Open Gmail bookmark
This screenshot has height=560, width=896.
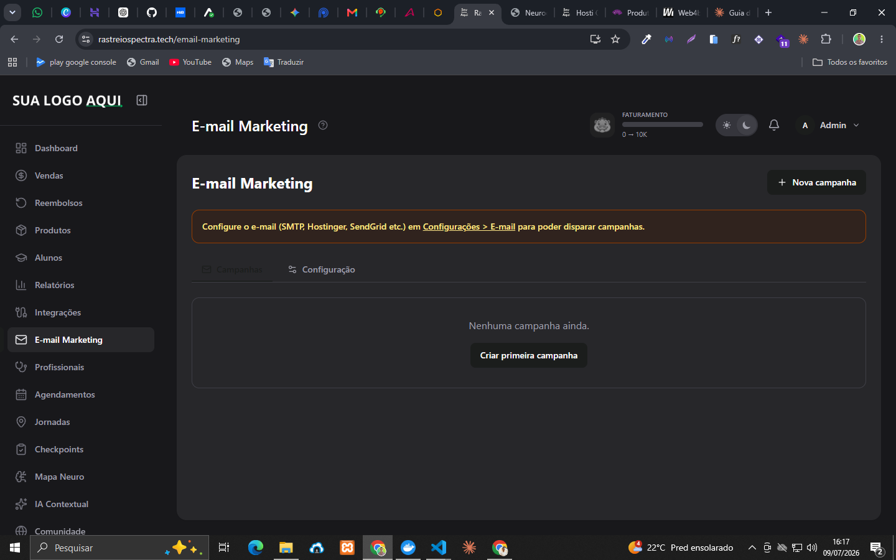(143, 62)
